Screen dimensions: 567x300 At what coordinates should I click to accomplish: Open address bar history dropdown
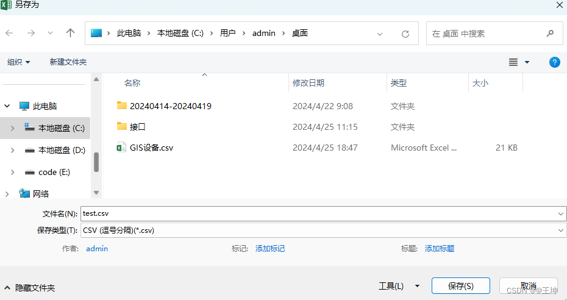380,34
